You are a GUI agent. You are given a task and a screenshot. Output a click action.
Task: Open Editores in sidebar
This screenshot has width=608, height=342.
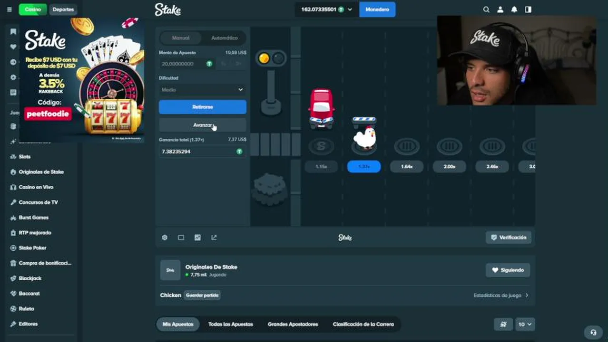pyautogui.click(x=28, y=324)
